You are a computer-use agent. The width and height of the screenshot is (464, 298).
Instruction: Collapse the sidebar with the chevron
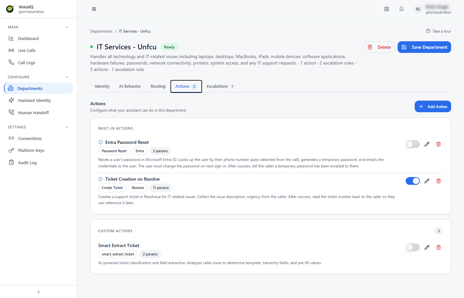39,292
